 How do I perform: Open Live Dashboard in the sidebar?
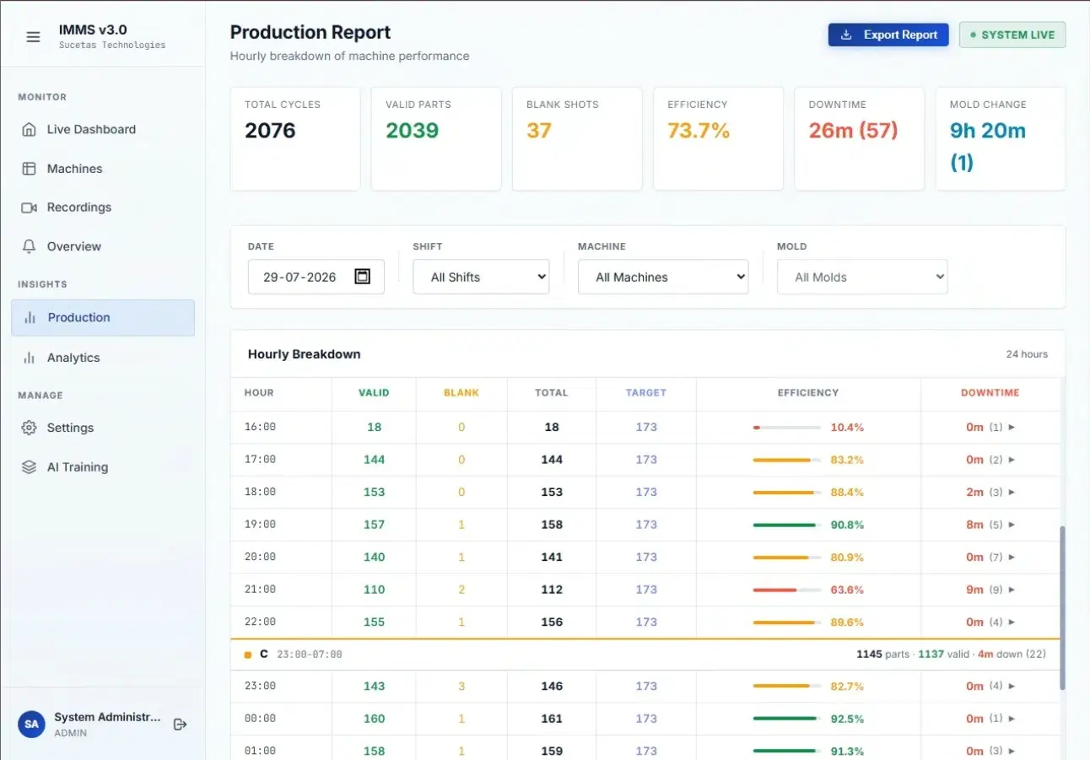point(103,130)
